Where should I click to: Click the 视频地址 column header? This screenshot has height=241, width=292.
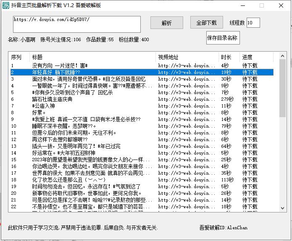[x=187, y=57]
